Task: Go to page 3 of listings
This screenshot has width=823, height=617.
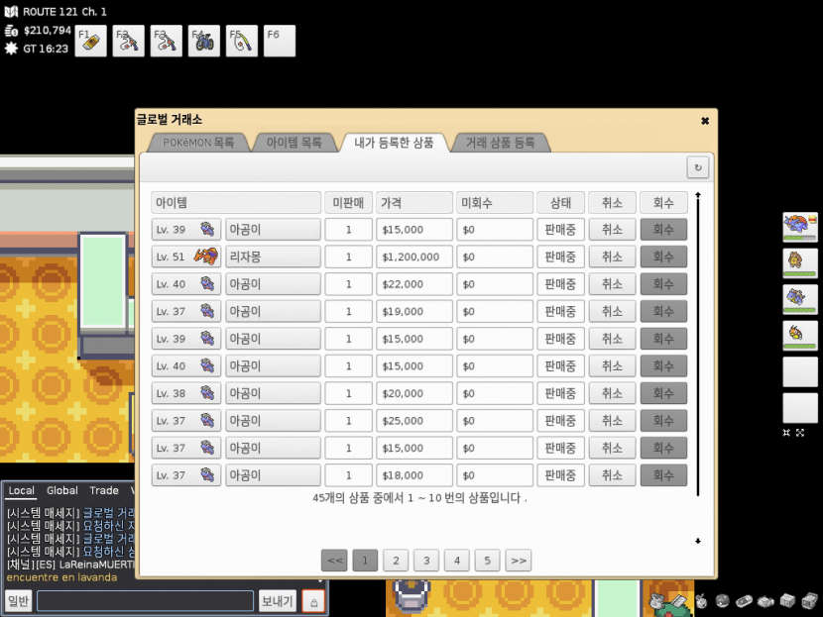Action: point(425,561)
